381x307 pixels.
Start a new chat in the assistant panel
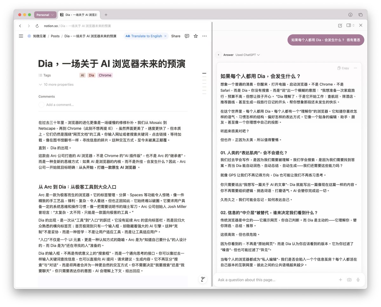[340, 25]
